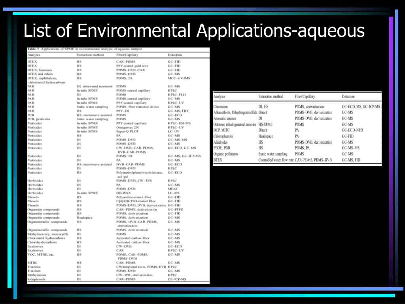Click 'PDMS-DVB, CW-TPR' in herbicides row
Viewport: 405px width, 304px height.
[134, 180]
